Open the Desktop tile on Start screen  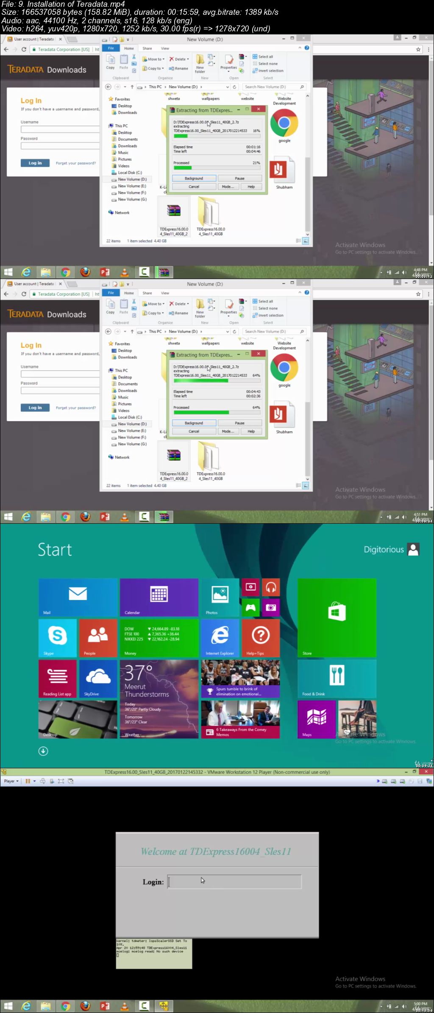coord(78,719)
